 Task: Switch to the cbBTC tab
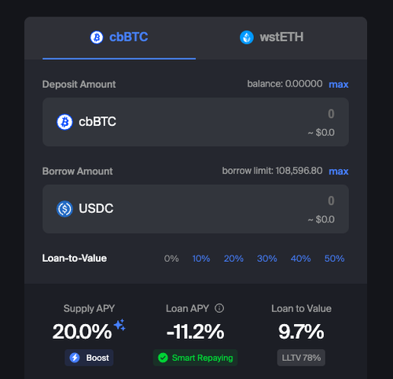pos(119,39)
